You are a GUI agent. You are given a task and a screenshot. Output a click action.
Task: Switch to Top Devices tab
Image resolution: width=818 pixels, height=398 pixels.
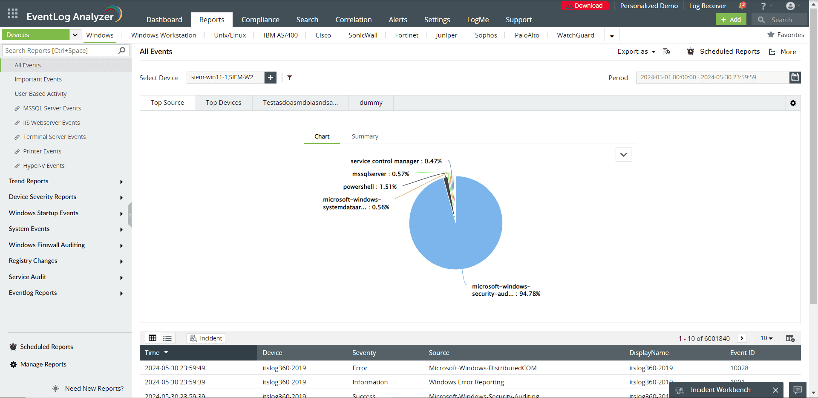coord(223,103)
